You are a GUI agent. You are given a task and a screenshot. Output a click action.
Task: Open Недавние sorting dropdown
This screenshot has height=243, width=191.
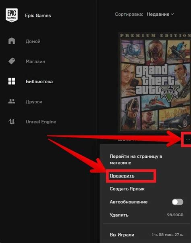(160, 14)
